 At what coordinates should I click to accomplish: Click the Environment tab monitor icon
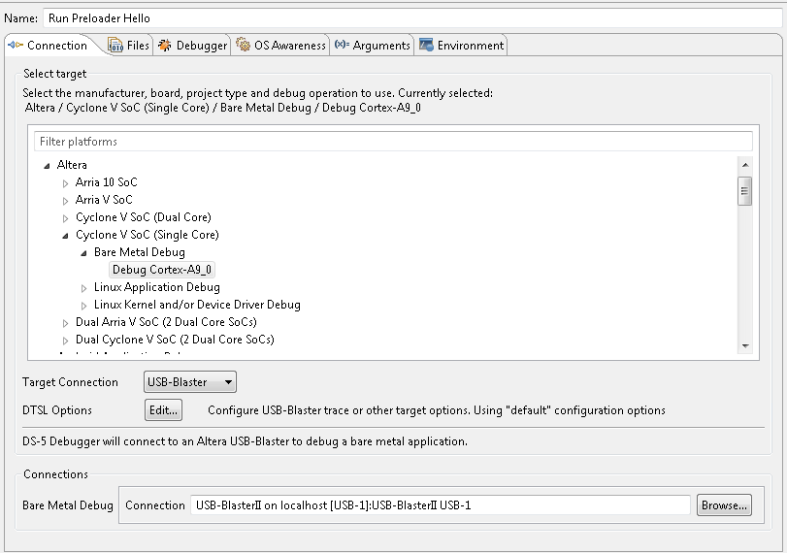(x=426, y=46)
